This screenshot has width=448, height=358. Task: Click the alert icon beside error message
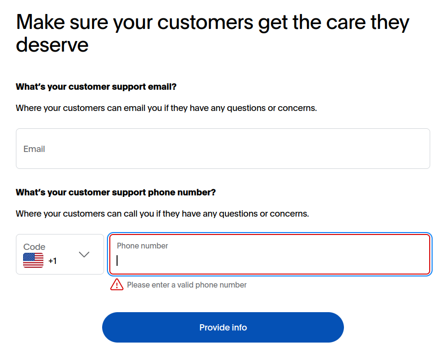tap(117, 285)
